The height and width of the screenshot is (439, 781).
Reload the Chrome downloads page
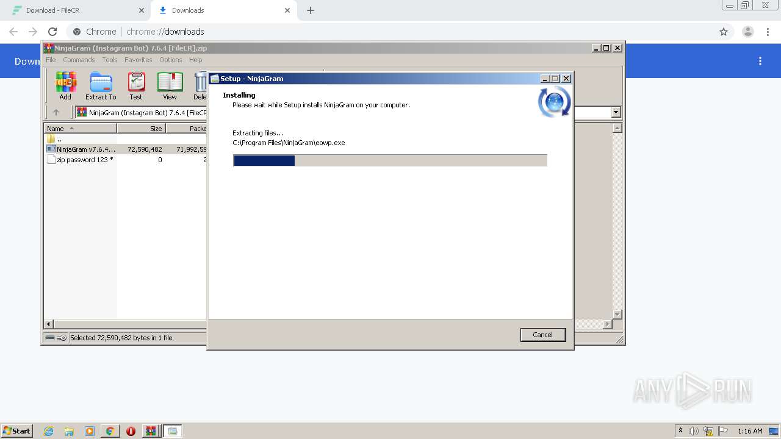[52, 32]
